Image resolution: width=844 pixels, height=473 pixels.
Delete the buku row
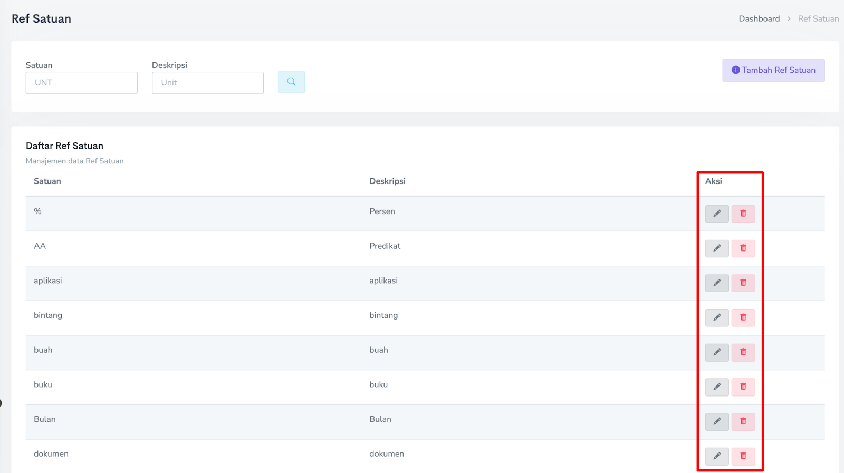pos(743,387)
